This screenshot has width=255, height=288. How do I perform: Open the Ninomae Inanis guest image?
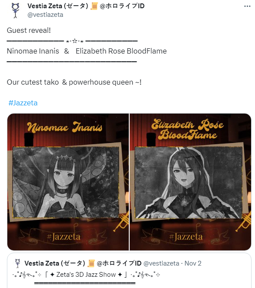(x=68, y=182)
